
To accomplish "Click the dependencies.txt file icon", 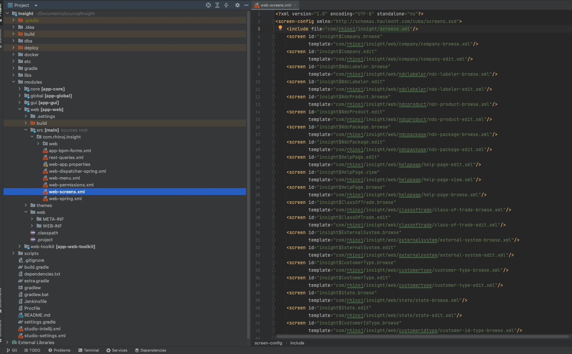I will coord(21,274).
